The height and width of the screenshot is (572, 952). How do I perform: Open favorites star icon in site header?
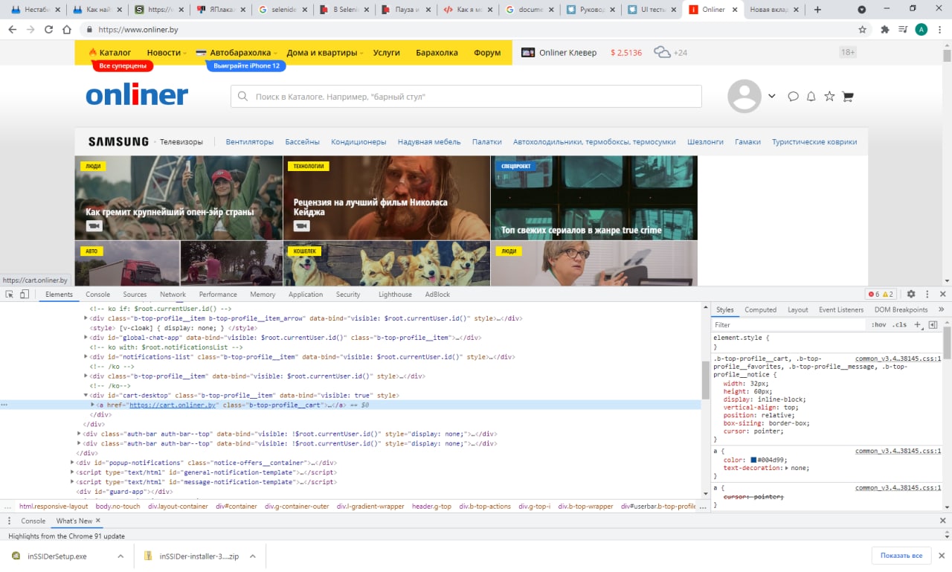[x=829, y=97]
